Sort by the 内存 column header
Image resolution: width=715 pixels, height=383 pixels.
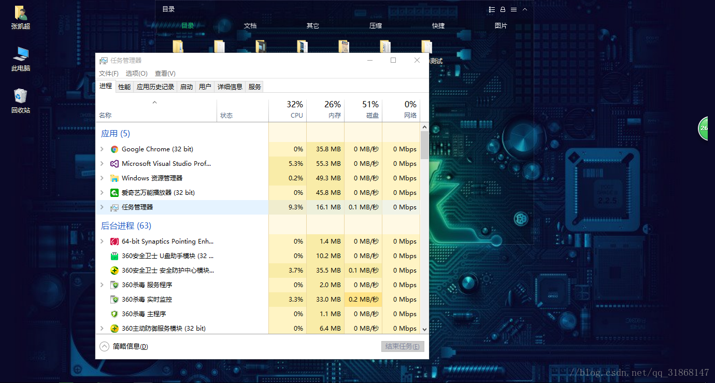(325, 110)
